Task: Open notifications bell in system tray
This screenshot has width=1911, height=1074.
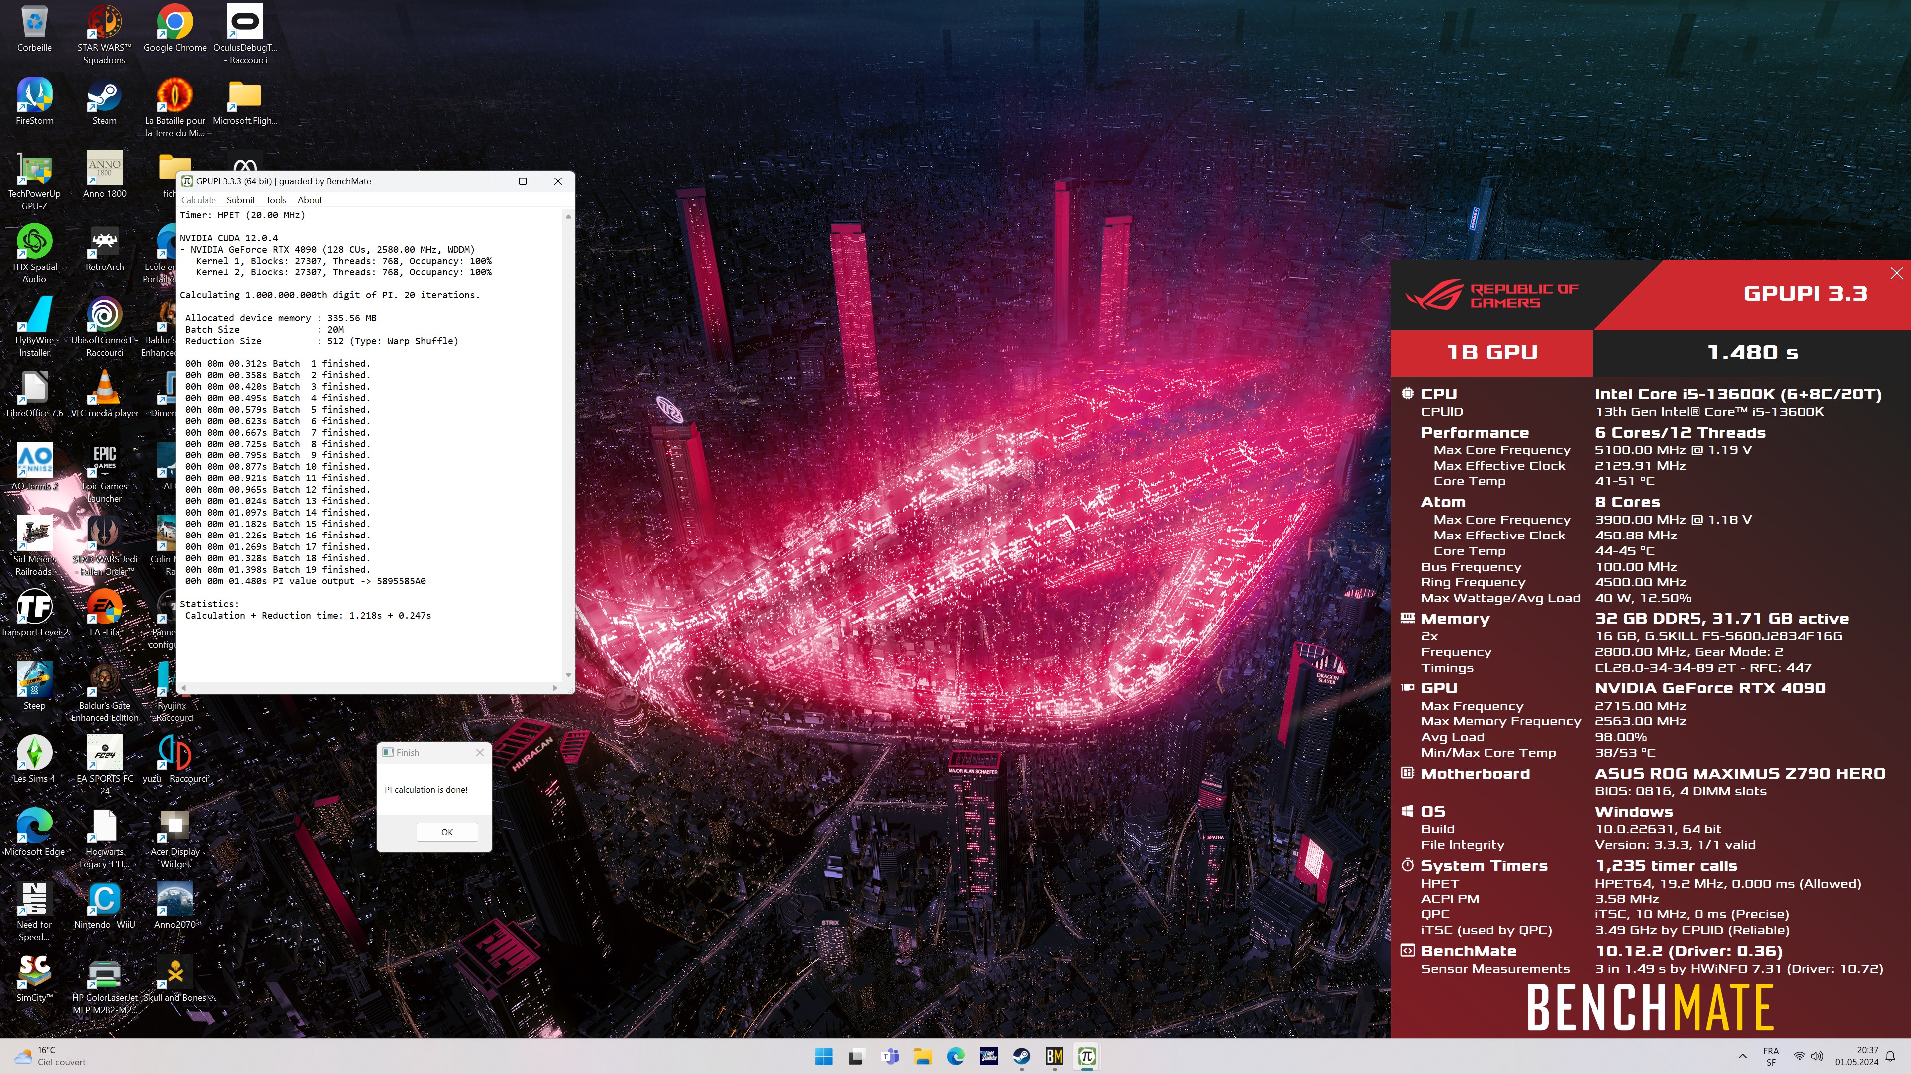Action: tap(1890, 1056)
